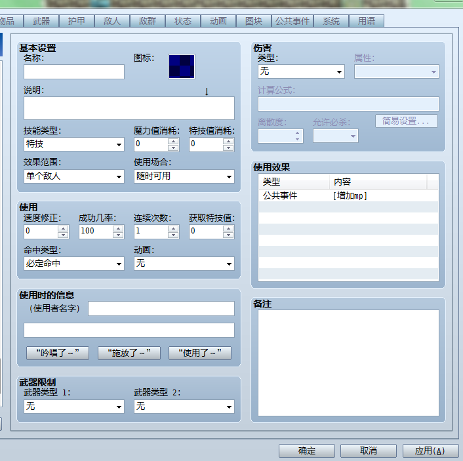The image size is (463, 461).
Task: Decrease 连续次数 with down arrow
Action: coord(173,235)
